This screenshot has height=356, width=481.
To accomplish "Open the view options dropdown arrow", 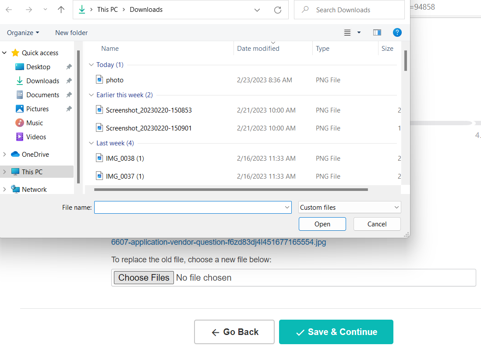I will [359, 32].
